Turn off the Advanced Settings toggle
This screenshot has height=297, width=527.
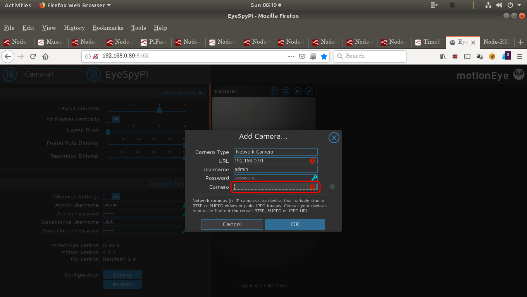point(112,196)
